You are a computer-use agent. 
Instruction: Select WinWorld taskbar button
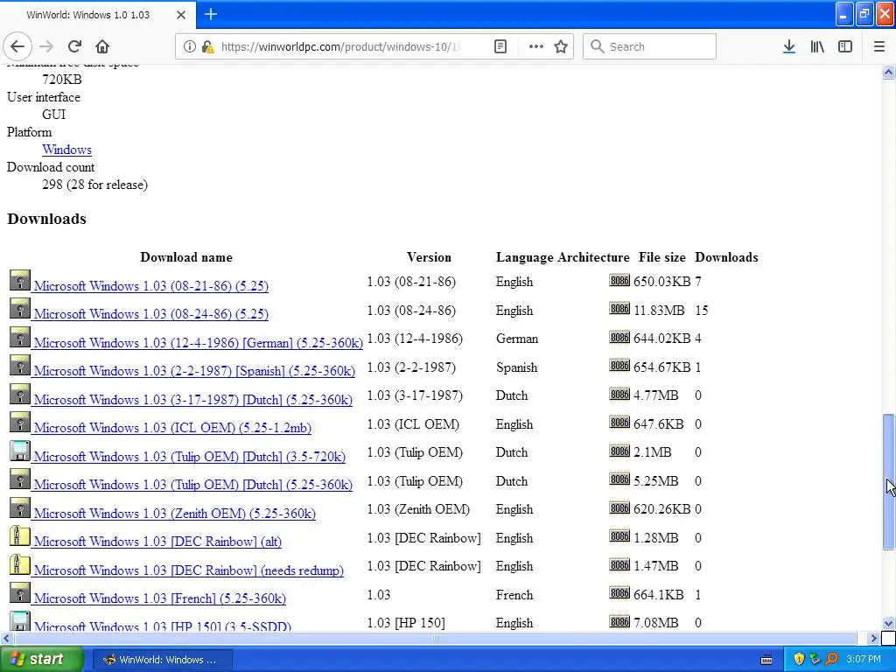[162, 660]
